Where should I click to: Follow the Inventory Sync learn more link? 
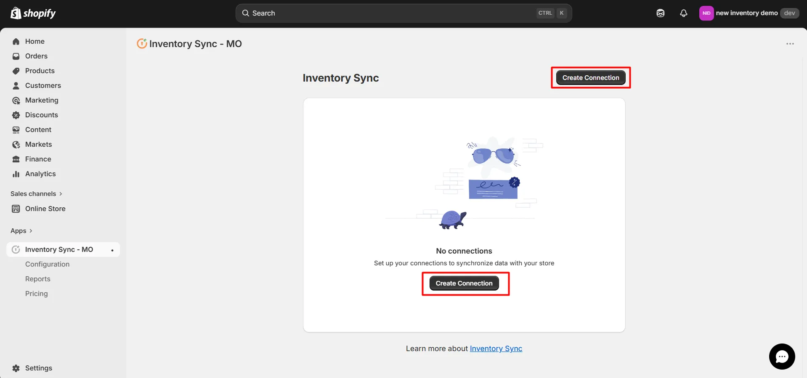point(496,349)
